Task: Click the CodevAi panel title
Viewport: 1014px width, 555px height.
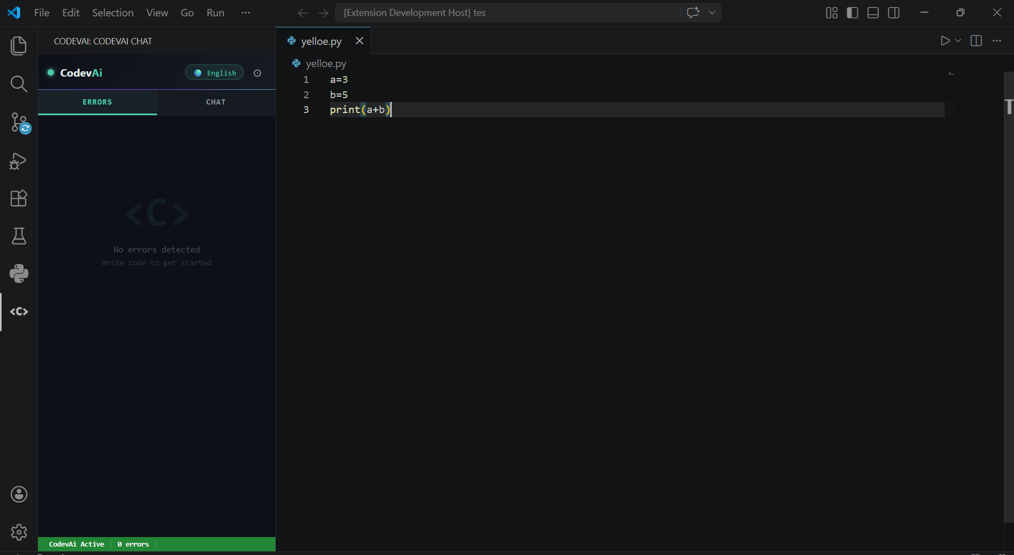Action: click(x=81, y=73)
